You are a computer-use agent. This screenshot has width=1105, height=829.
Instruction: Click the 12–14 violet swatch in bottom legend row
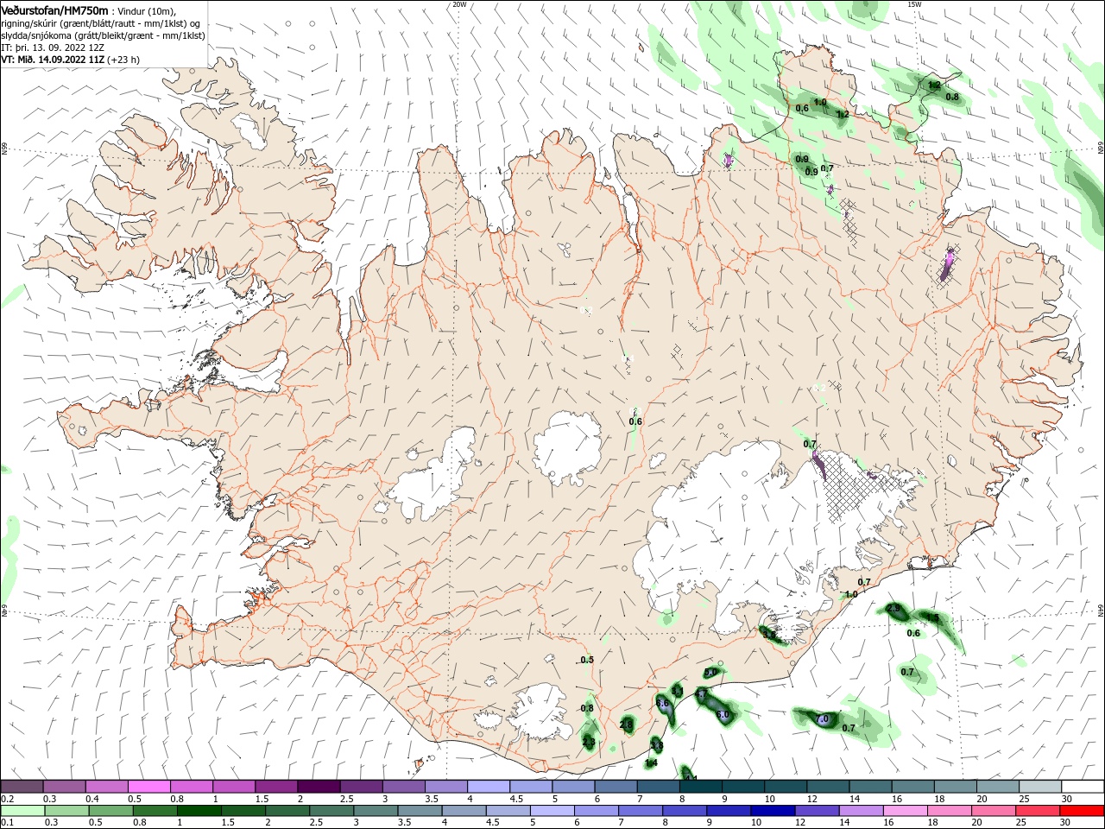coord(817,811)
